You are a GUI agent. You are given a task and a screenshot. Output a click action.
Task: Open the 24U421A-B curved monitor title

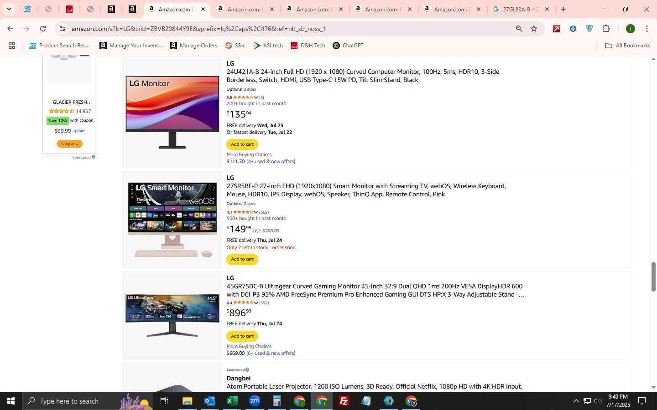pos(363,76)
